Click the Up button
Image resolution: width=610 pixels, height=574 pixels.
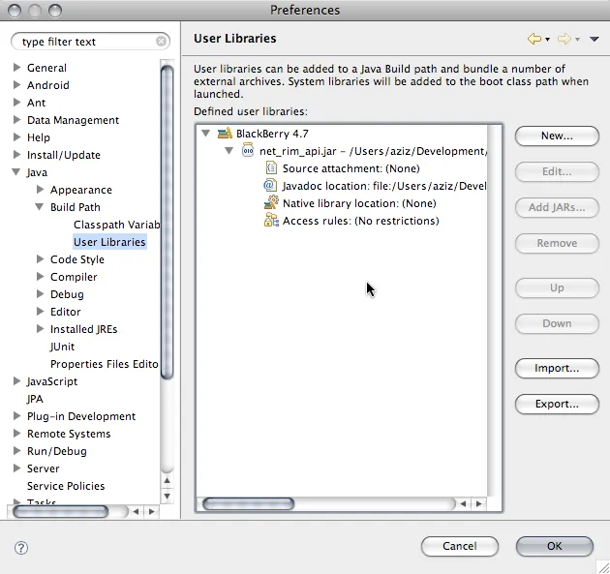[x=557, y=288]
